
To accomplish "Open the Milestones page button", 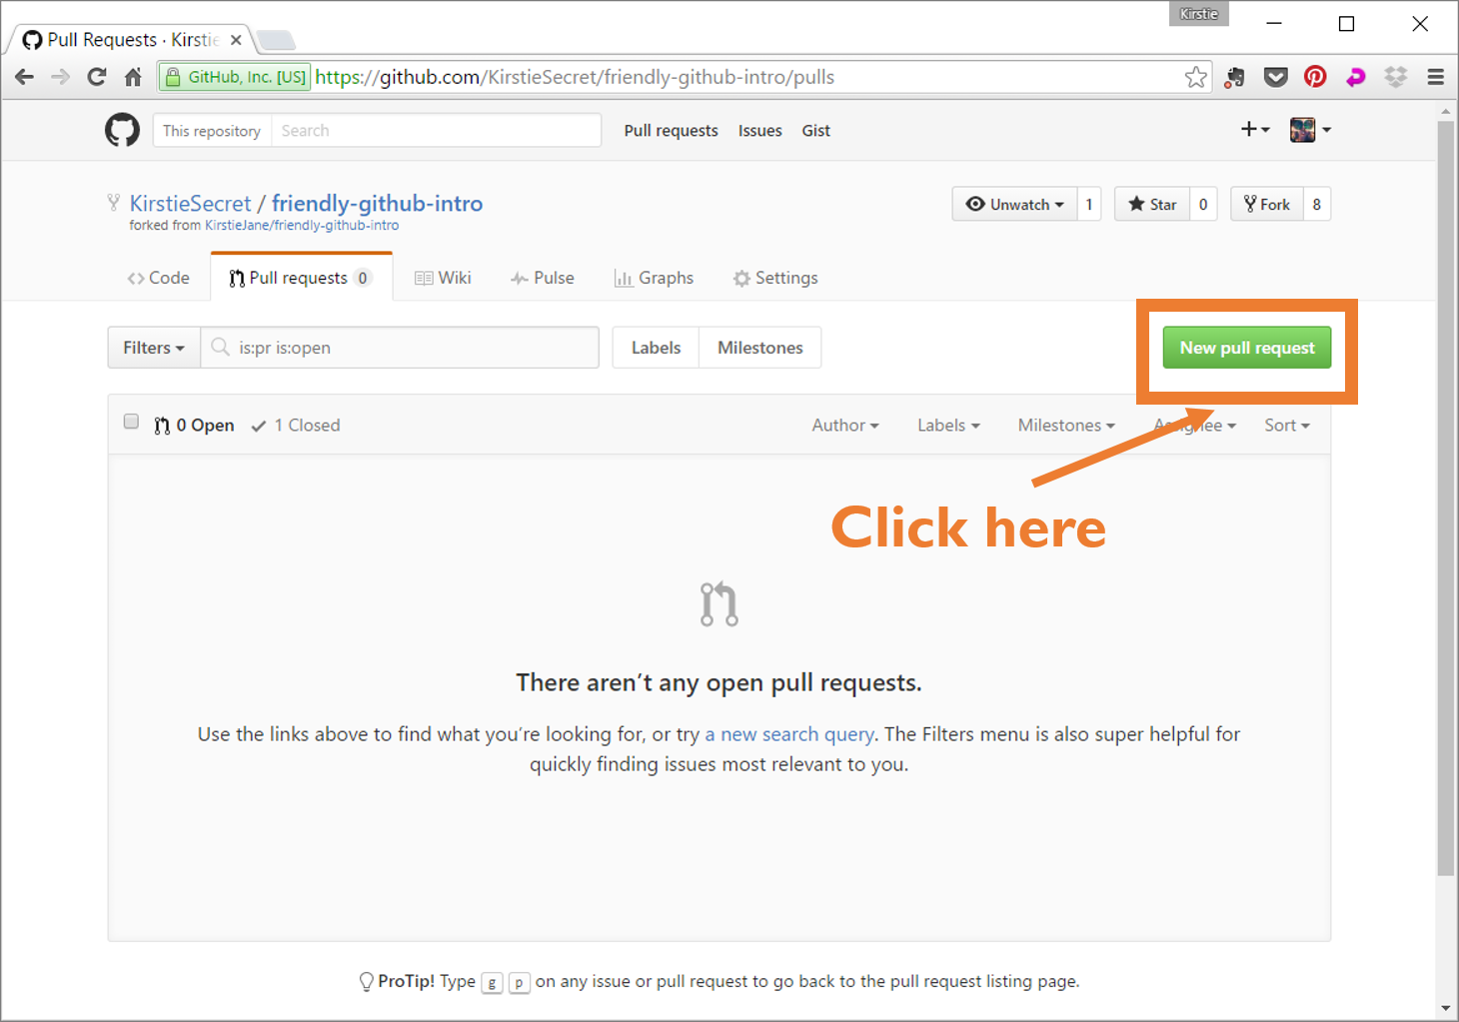I will click(760, 348).
